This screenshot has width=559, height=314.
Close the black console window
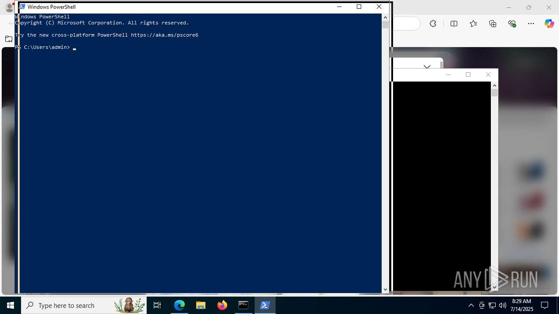tap(488, 75)
